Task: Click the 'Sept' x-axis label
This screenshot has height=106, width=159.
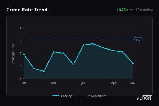Action: click(x=113, y=83)
